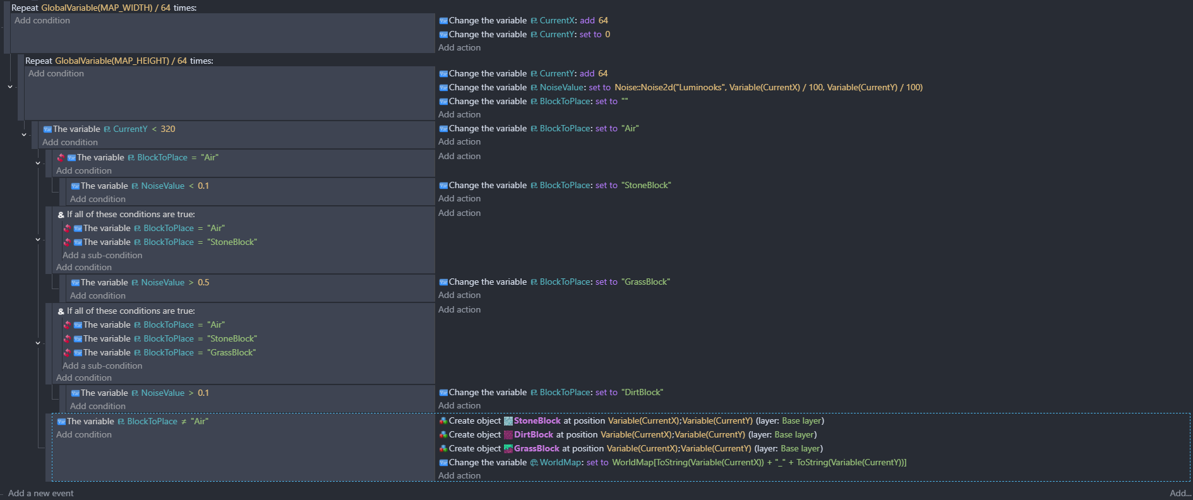This screenshot has height=500, width=1193.
Task: Click the "Add..." link at bottom right
Action: click(x=1180, y=494)
